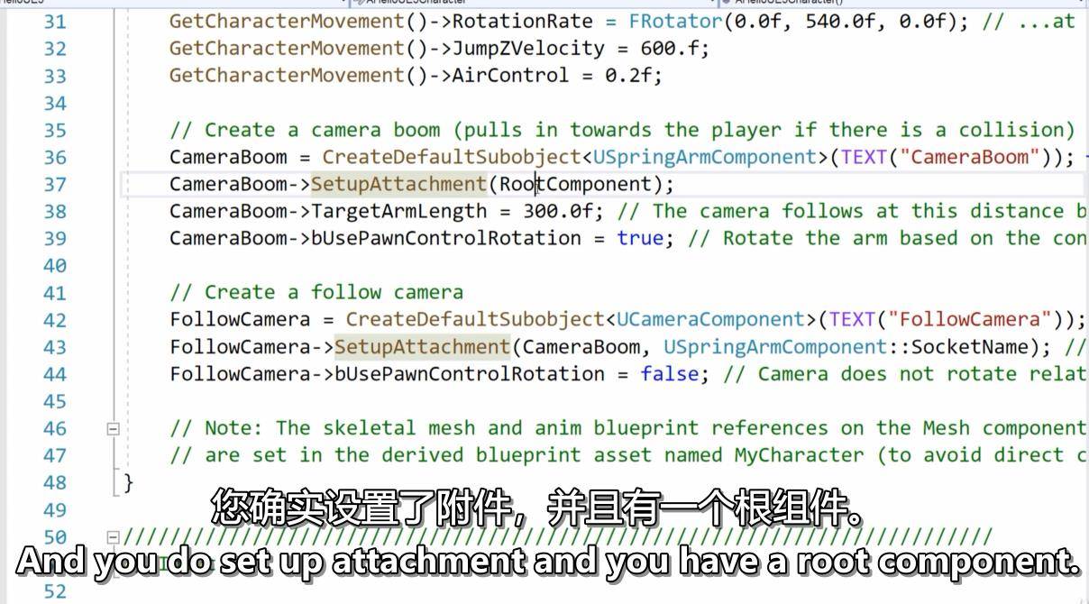Click bUsePawnControlRotation on line 44
The width and height of the screenshot is (1089, 604).
coord(470,374)
